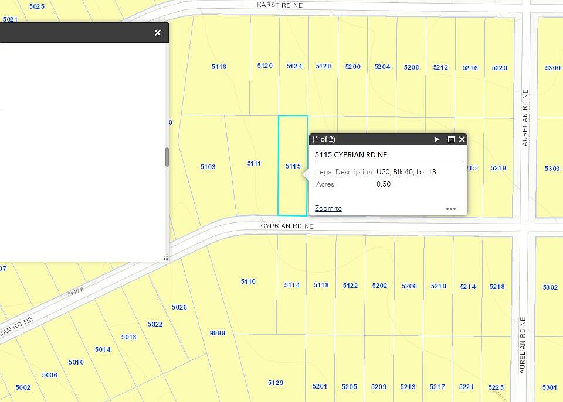Maximize the parcel info popup

click(x=451, y=139)
